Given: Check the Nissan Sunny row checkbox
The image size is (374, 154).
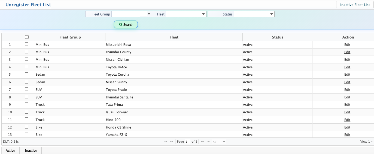Looking at the screenshot, I should coord(27,82).
